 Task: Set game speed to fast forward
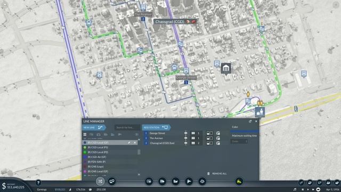(313, 190)
